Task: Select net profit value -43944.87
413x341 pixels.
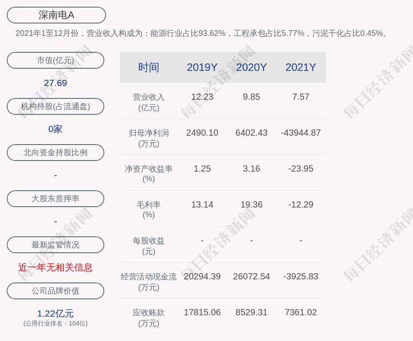Action: click(301, 133)
